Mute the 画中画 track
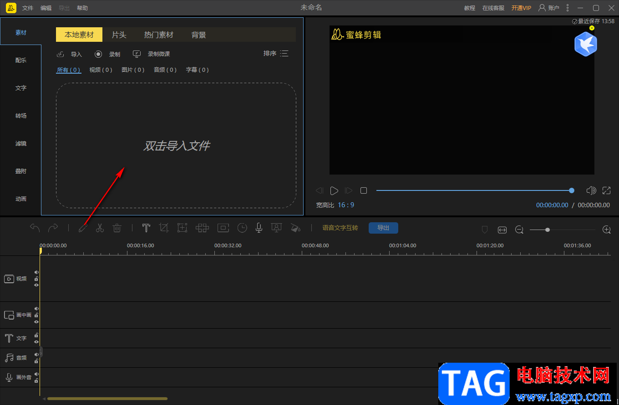The height and width of the screenshot is (405, 619). pos(36,309)
